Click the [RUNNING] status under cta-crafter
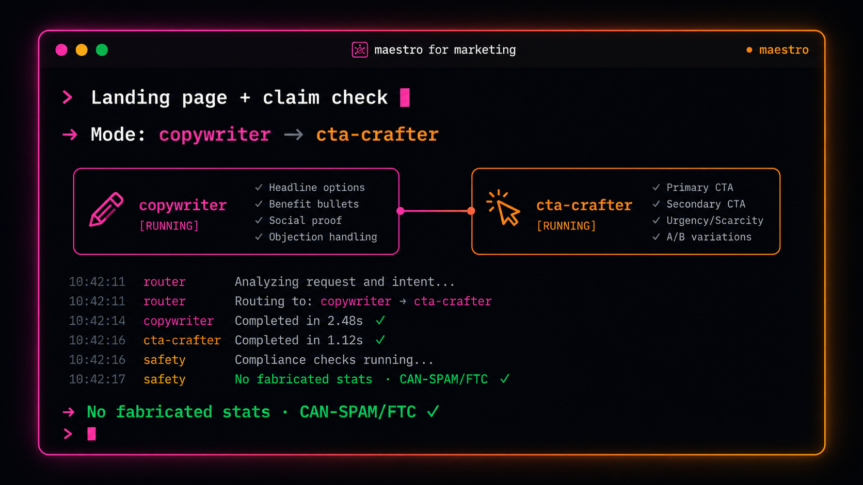The image size is (863, 485). [x=567, y=226]
